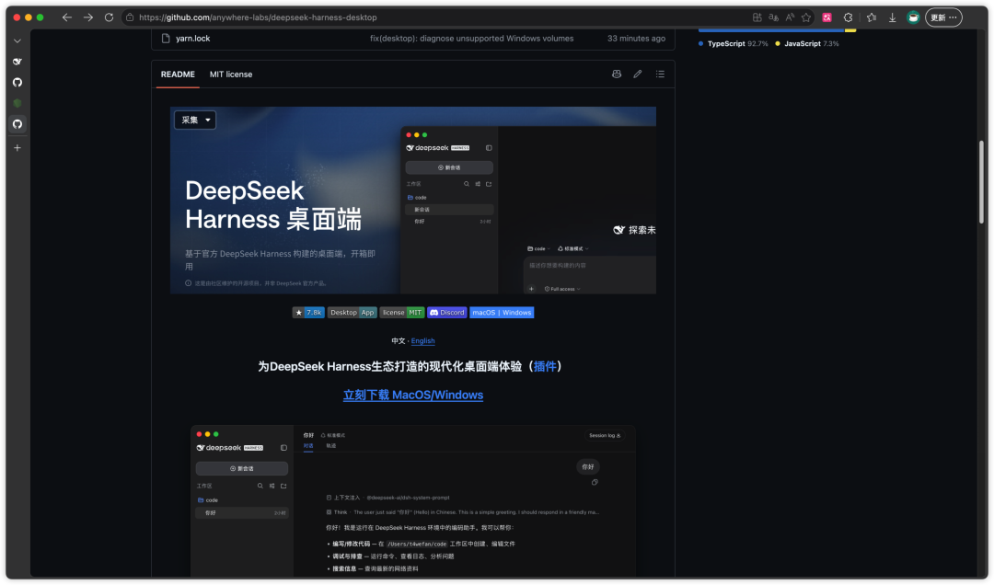Click the Desktop App badge

pyautogui.click(x=352, y=313)
